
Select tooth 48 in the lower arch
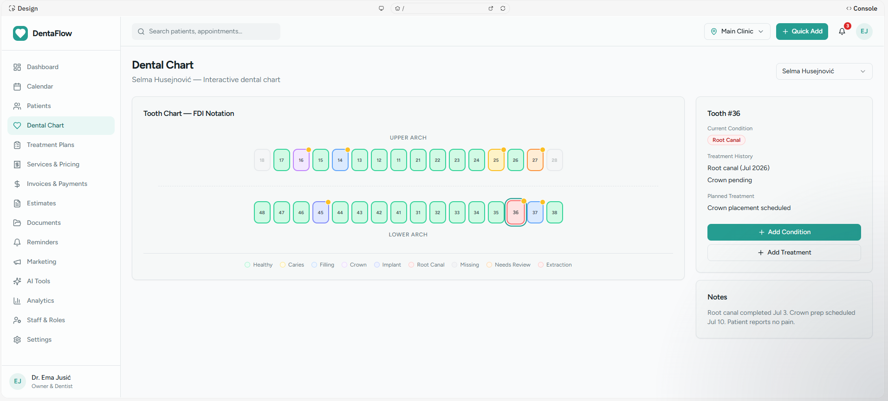pos(262,212)
